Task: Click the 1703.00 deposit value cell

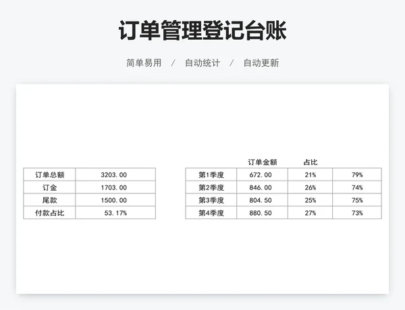Action: click(115, 187)
